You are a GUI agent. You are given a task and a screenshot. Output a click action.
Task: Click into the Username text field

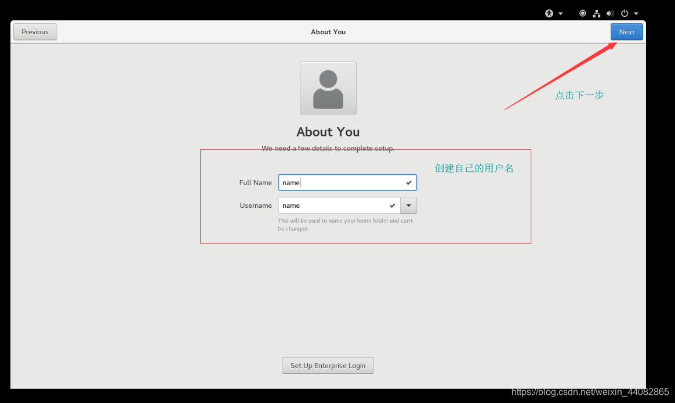[339, 206]
